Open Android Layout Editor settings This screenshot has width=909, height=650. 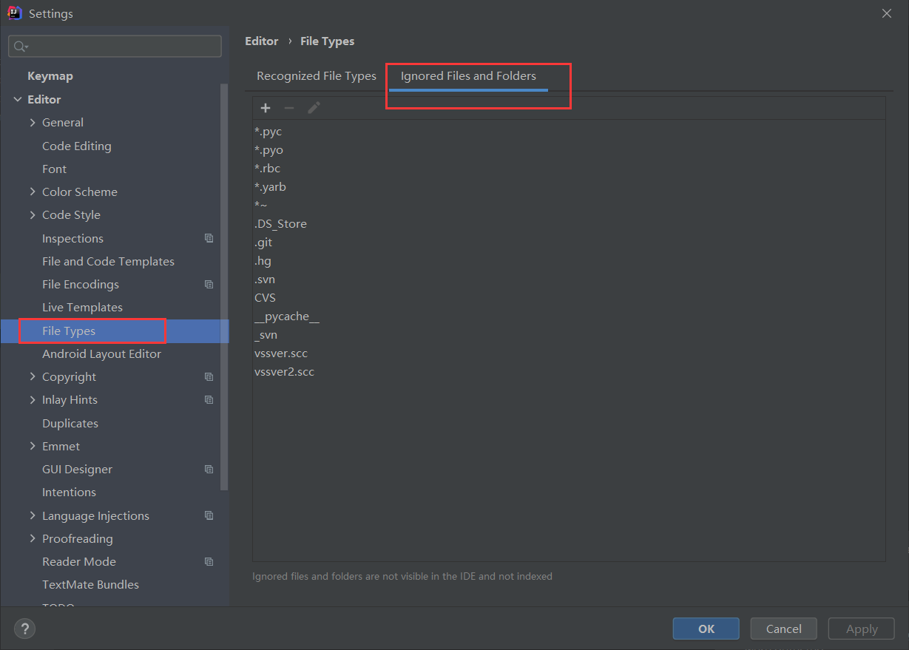101,353
